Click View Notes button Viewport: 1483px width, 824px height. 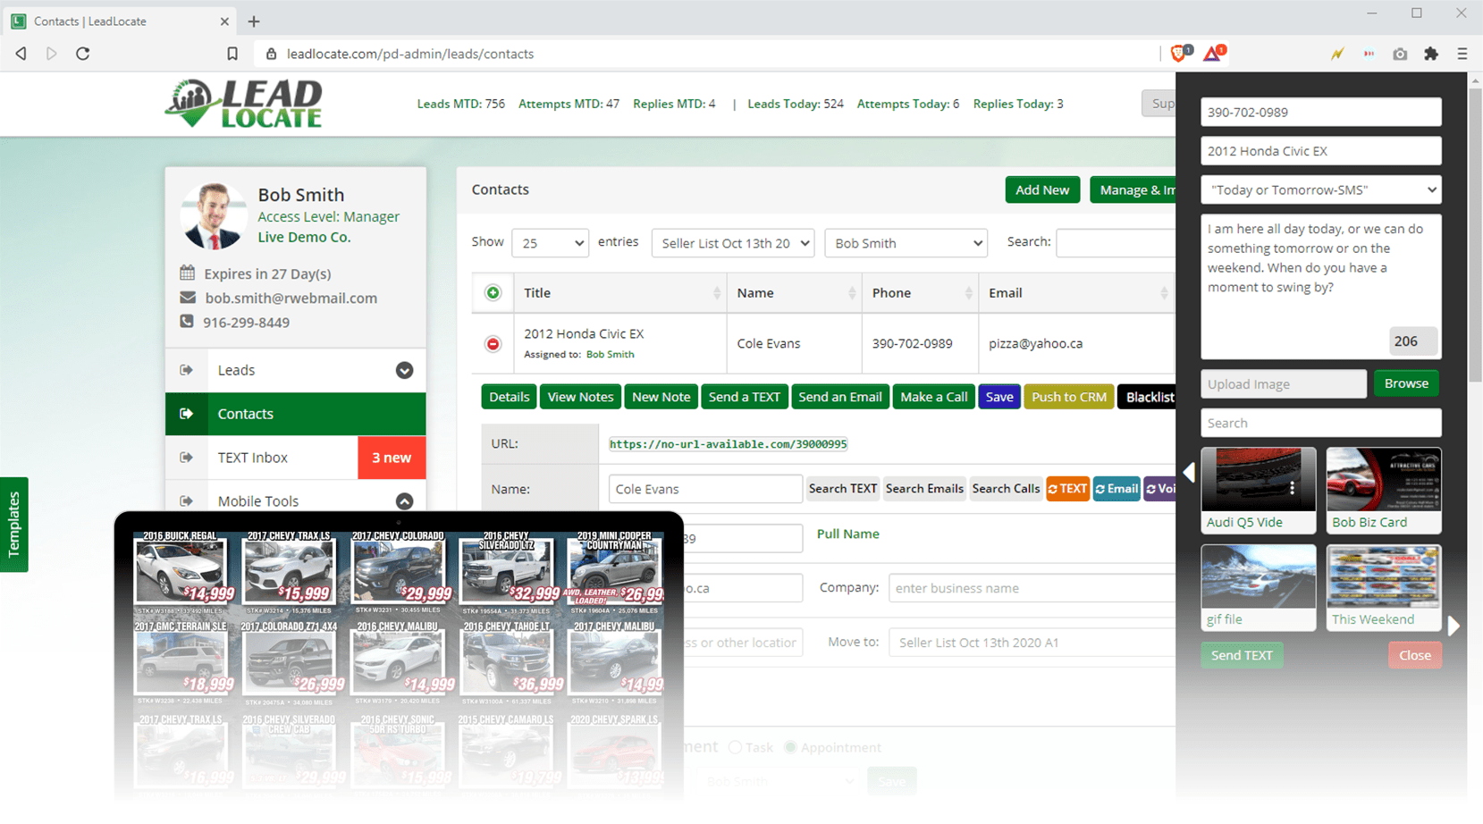tap(580, 397)
